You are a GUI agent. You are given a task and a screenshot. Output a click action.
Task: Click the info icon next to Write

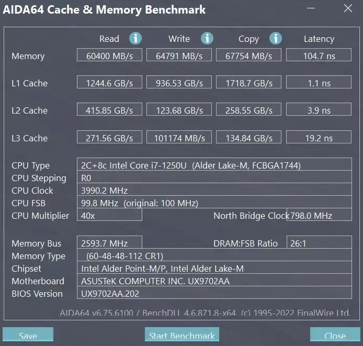click(207, 38)
